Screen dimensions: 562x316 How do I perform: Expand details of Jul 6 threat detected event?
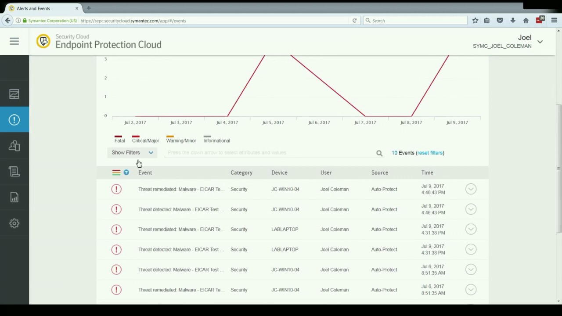click(x=471, y=269)
